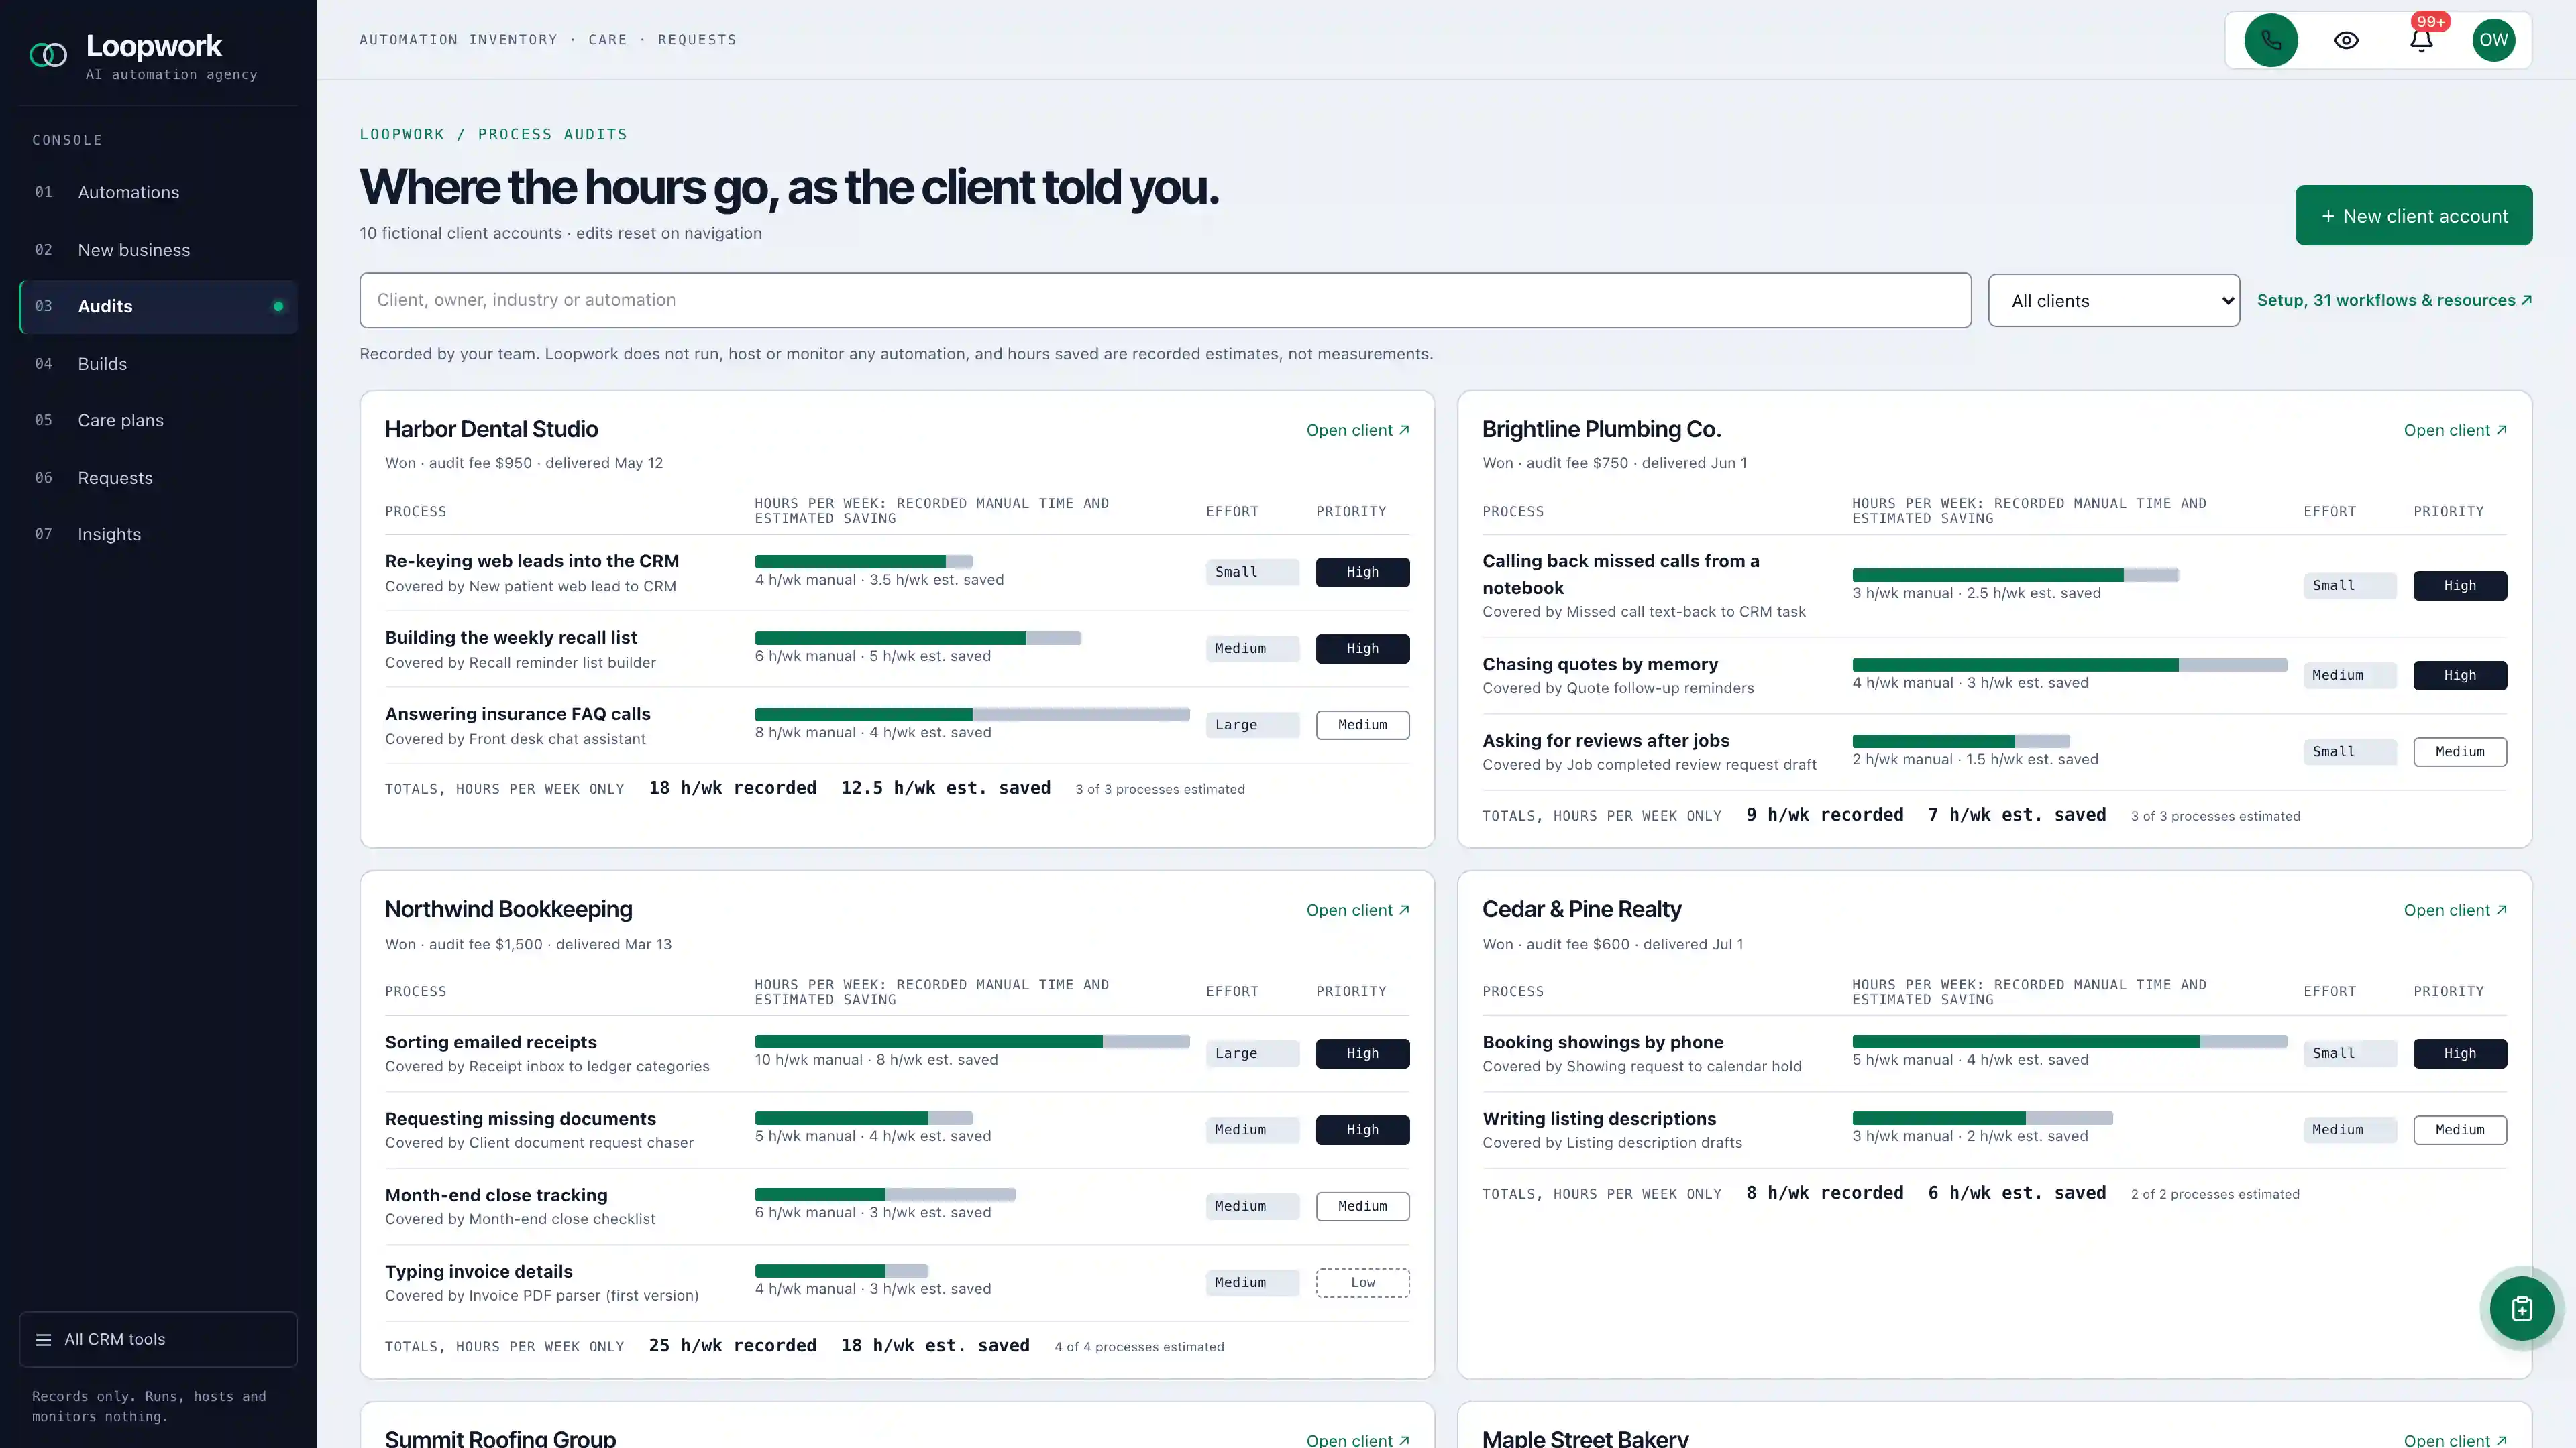Viewport: 2576px width, 1448px height.
Task: Open client link for Northwind Bookkeeping
Action: (x=1357, y=910)
